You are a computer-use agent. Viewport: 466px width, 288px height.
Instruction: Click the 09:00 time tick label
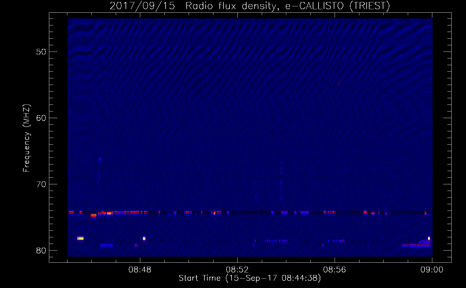[x=432, y=270]
